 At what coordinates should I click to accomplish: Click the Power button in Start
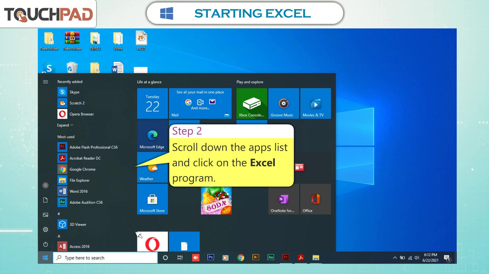[45, 244]
